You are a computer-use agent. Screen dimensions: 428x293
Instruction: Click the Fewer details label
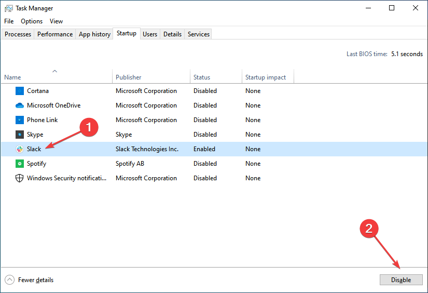36,280
